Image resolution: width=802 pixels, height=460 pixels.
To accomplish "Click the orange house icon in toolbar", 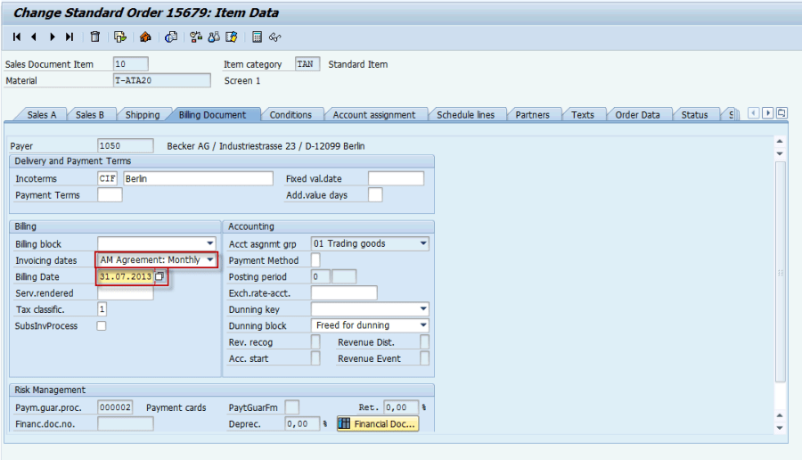I will [x=145, y=37].
